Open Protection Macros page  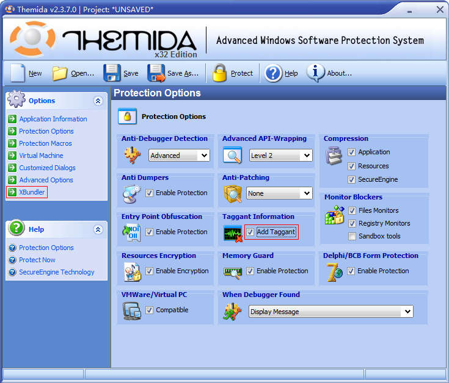(46, 143)
